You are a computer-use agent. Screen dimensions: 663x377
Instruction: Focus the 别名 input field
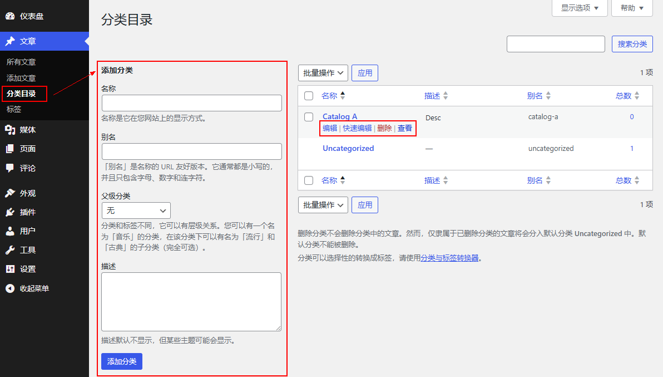[x=192, y=151]
